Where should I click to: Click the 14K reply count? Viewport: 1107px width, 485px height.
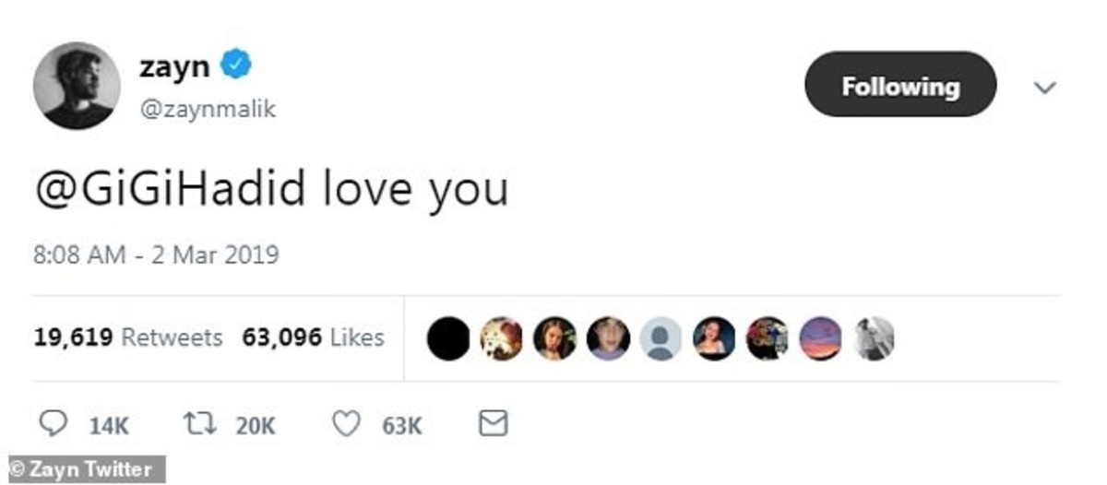pyautogui.click(x=109, y=426)
